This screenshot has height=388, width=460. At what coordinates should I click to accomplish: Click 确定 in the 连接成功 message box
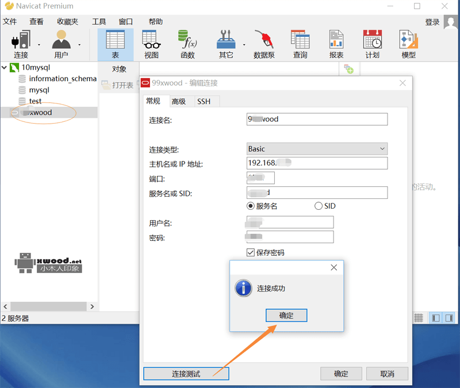[x=286, y=315]
